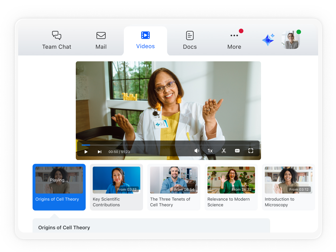
Task: Skip to next video chapter
Action: tap(100, 151)
